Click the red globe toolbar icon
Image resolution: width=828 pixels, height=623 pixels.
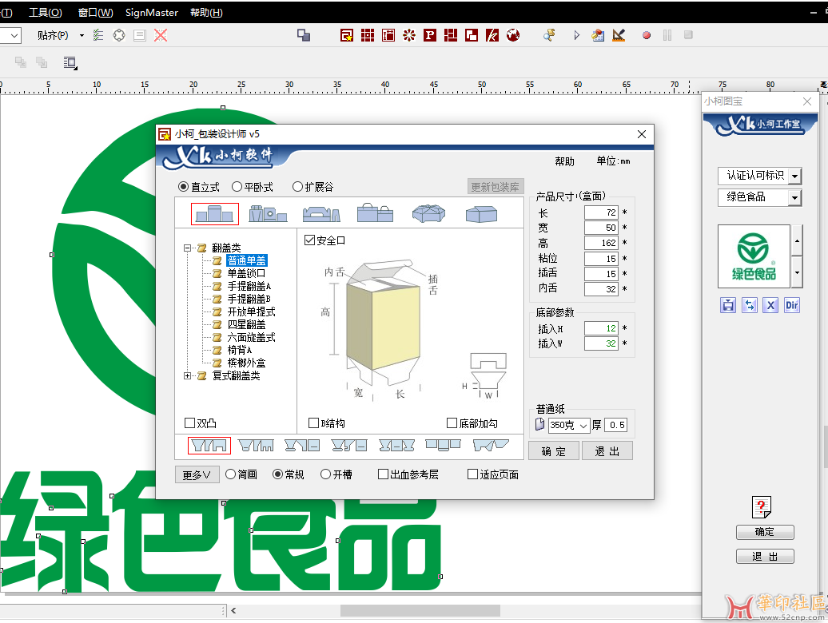pyautogui.click(x=513, y=35)
